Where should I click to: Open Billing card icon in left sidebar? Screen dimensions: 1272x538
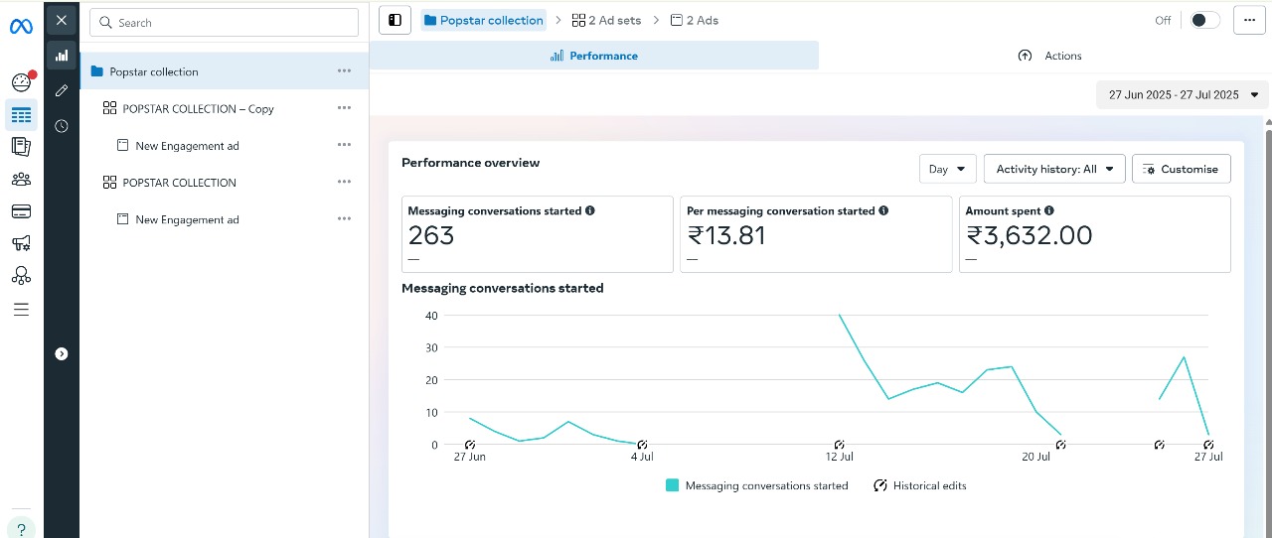21,211
